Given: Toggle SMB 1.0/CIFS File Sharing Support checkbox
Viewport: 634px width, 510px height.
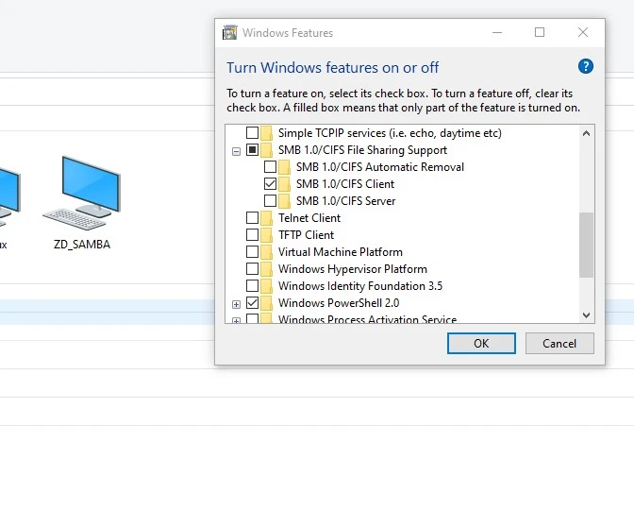Looking at the screenshot, I should (252, 150).
